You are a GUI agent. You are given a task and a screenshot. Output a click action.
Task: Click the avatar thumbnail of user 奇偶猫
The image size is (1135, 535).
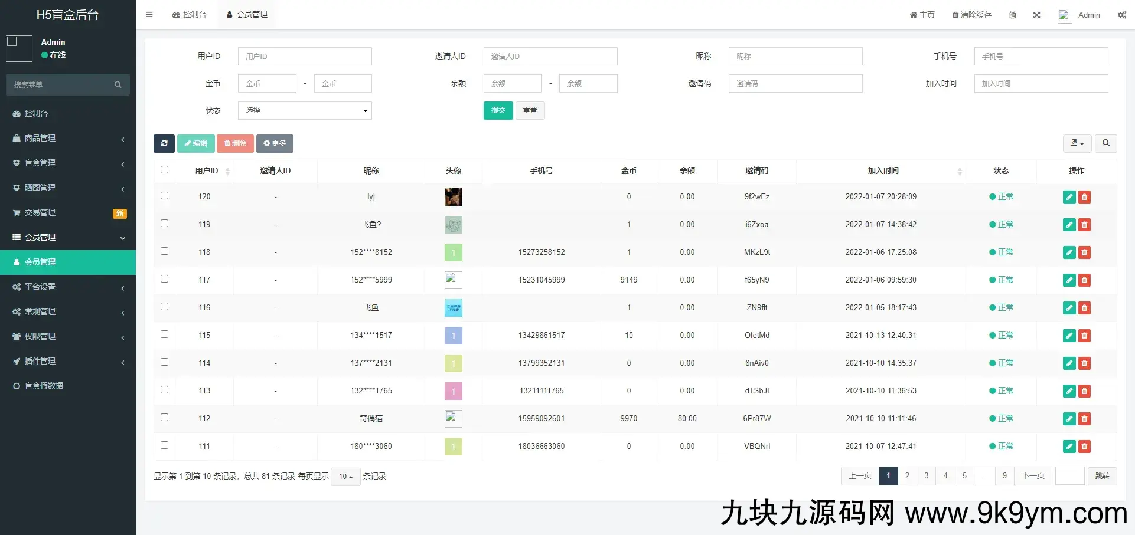coord(453,418)
